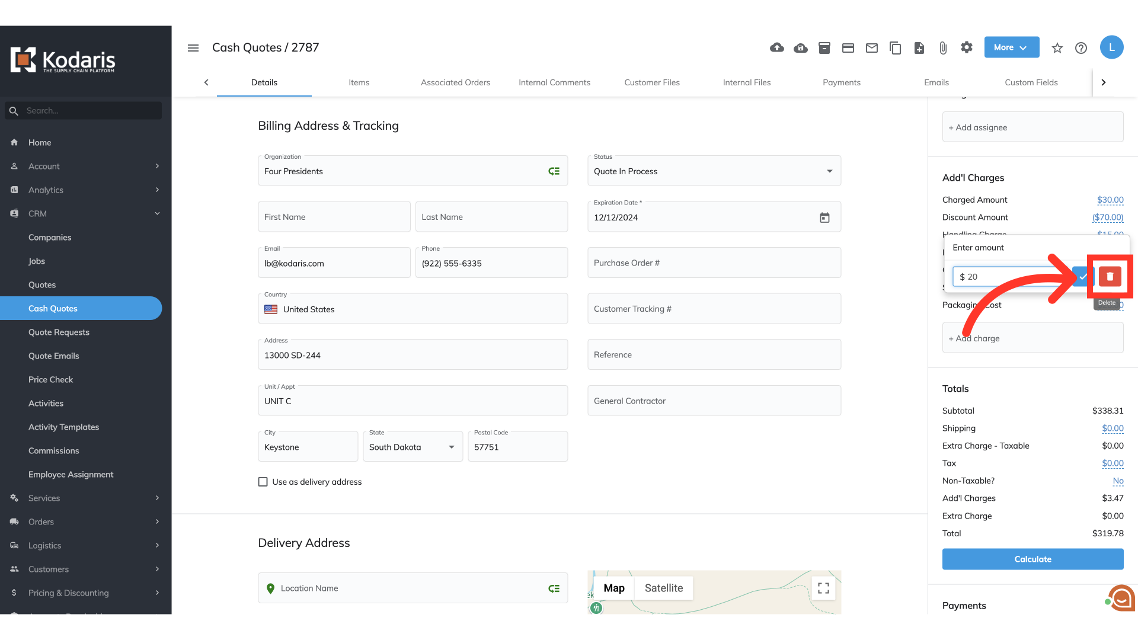The width and height of the screenshot is (1138, 640).
Task: Click the Charged Amount $30.00 link
Action: click(x=1110, y=200)
